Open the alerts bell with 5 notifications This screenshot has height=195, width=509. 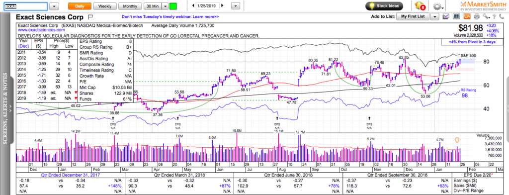(420, 6)
